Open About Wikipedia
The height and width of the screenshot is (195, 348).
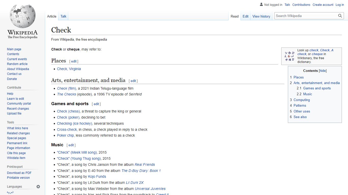tap(18, 69)
